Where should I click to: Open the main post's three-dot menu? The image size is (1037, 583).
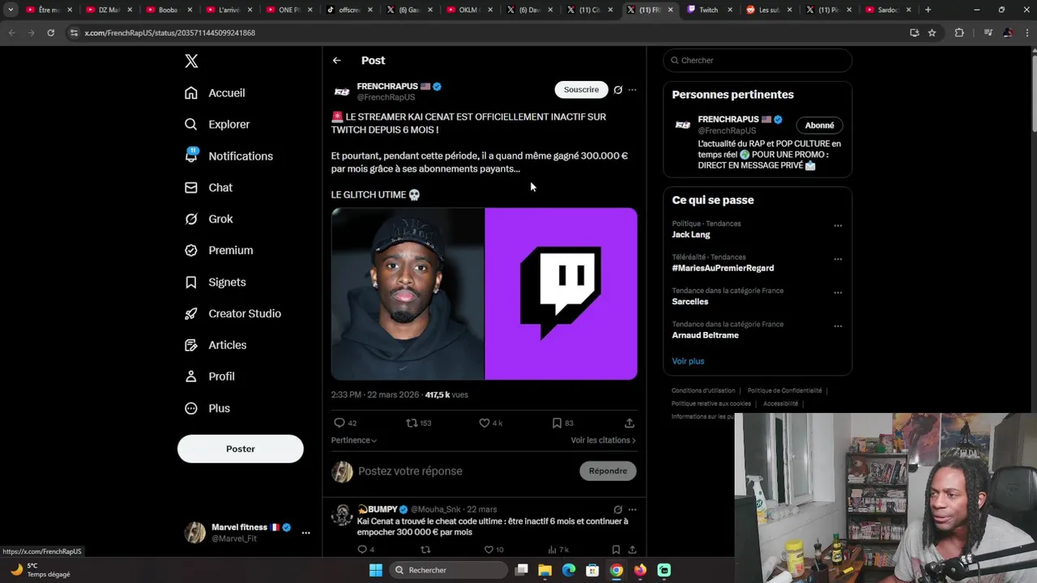tap(633, 90)
